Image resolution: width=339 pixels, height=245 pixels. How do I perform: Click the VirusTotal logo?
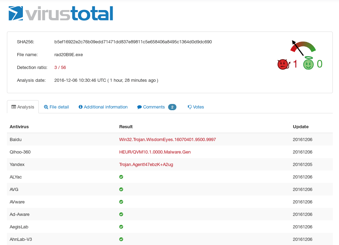click(61, 13)
